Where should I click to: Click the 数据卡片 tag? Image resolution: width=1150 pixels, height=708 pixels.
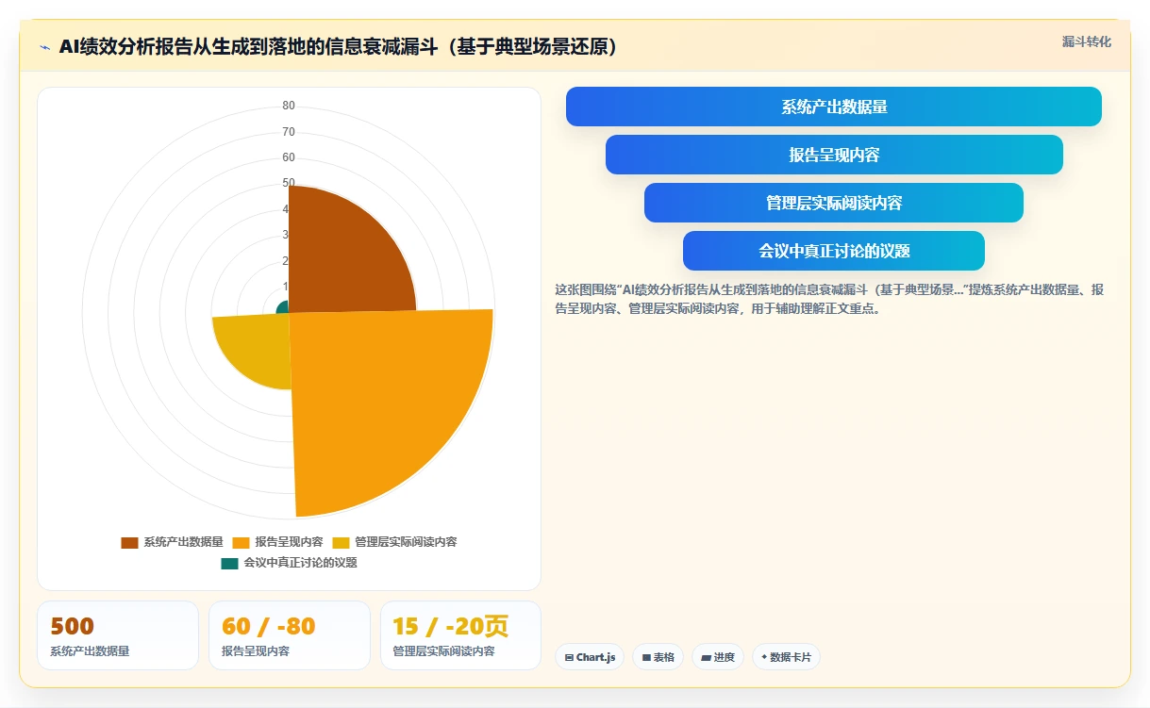pyautogui.click(x=786, y=657)
